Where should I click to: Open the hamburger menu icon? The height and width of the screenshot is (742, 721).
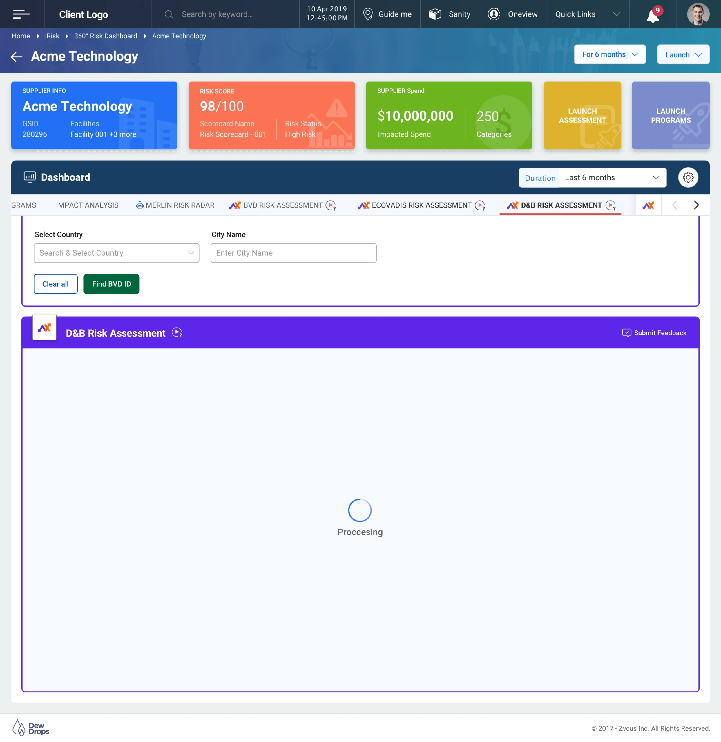(21, 14)
